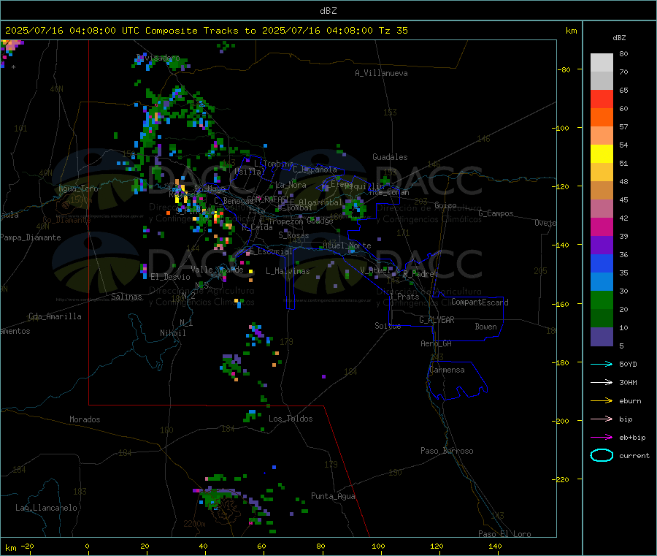Click the 'Morados' map label
The height and width of the screenshot is (556, 657).
(85, 419)
